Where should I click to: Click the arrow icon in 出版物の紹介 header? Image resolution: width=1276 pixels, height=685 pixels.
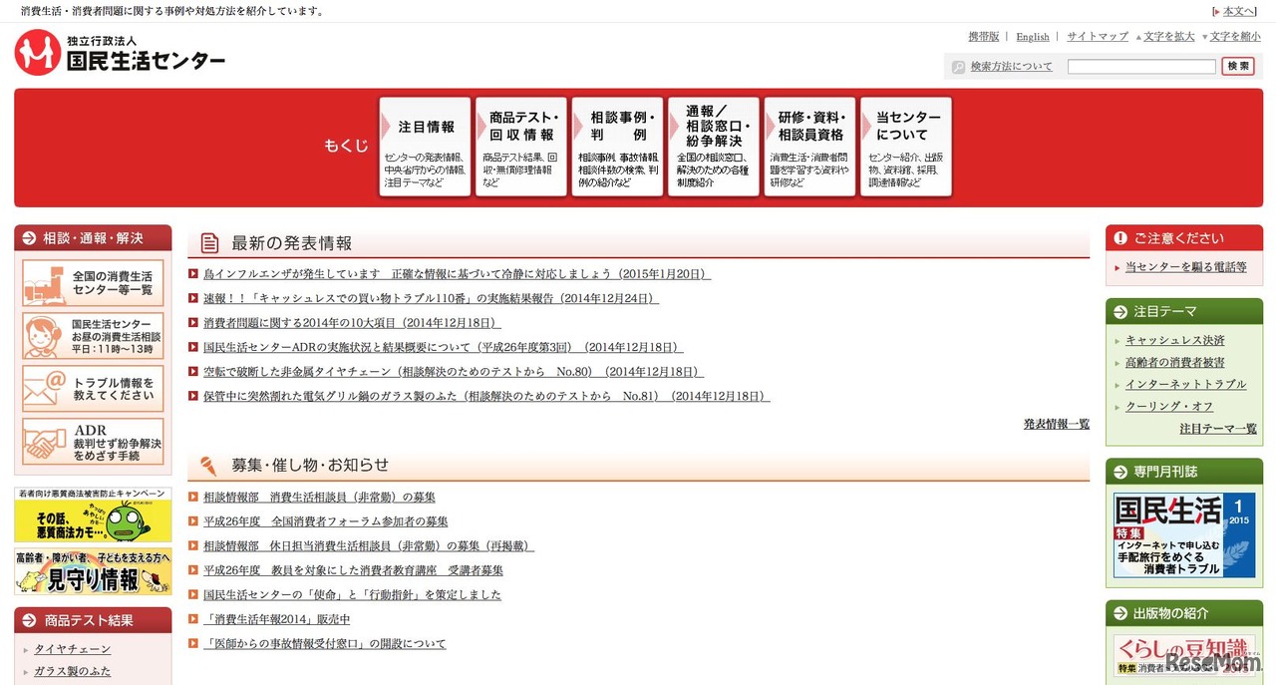1120,613
